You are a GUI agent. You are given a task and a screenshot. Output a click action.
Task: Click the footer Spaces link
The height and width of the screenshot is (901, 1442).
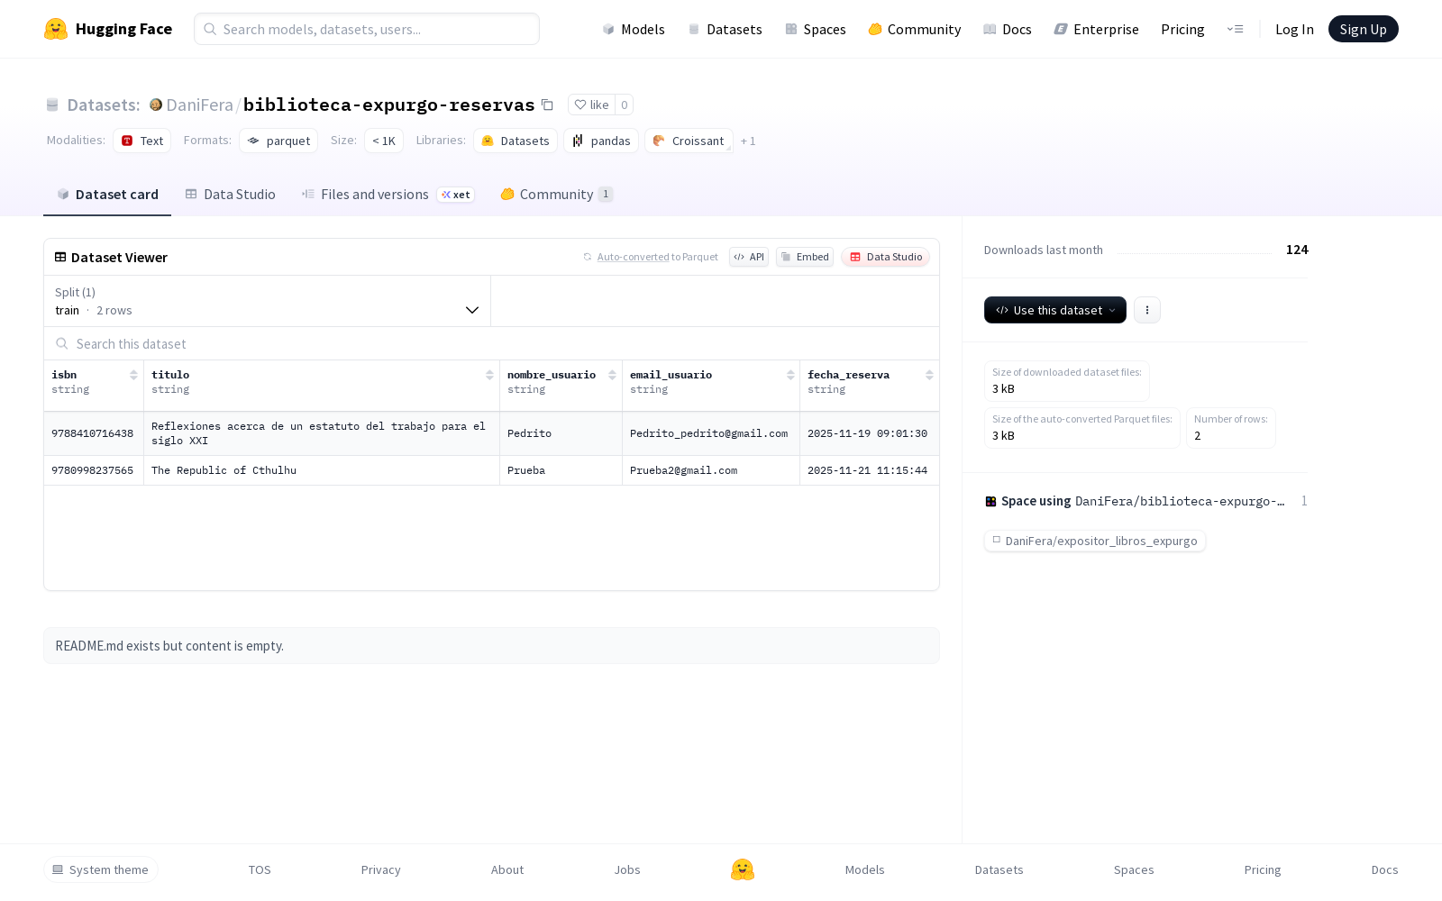(x=1134, y=869)
